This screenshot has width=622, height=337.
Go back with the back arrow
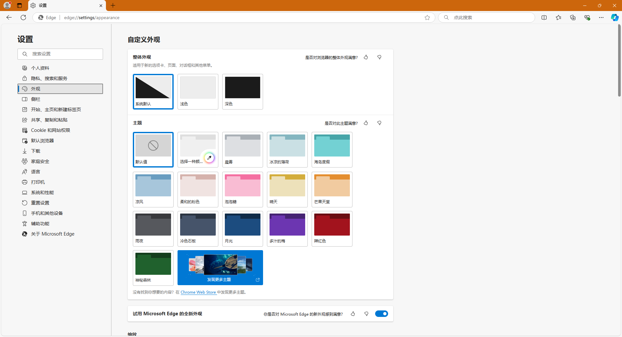coord(9,17)
